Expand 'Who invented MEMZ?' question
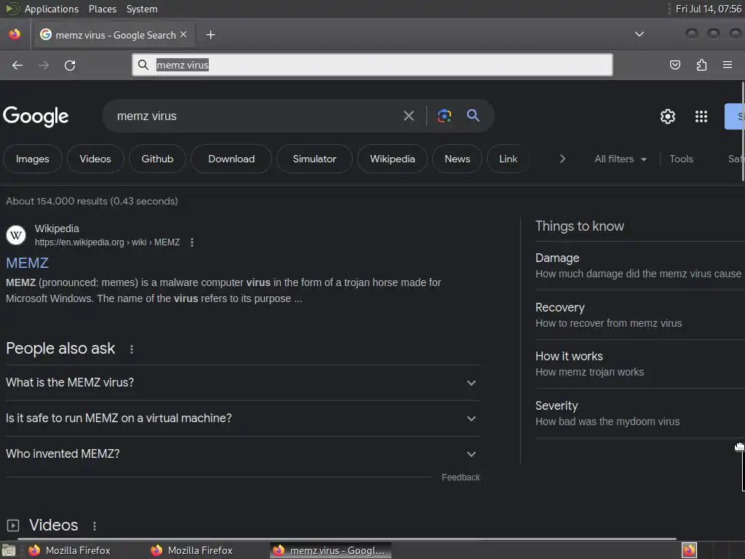Image resolution: width=745 pixels, height=559 pixels. pyautogui.click(x=242, y=454)
